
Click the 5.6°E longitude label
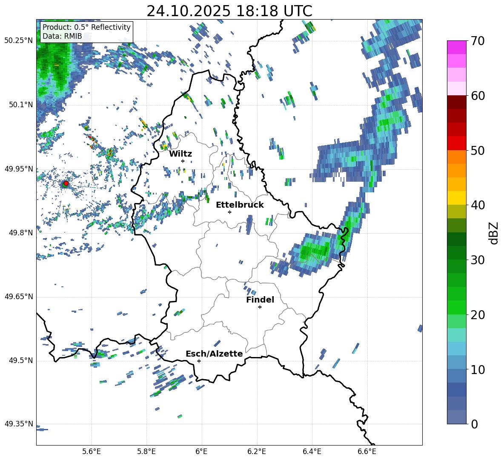click(91, 451)
